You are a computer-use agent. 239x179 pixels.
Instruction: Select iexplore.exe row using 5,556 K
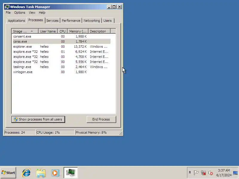[62, 62]
